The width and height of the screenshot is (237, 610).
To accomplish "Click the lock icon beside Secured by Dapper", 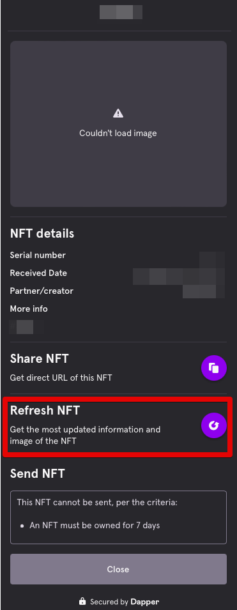I will [x=82, y=601].
